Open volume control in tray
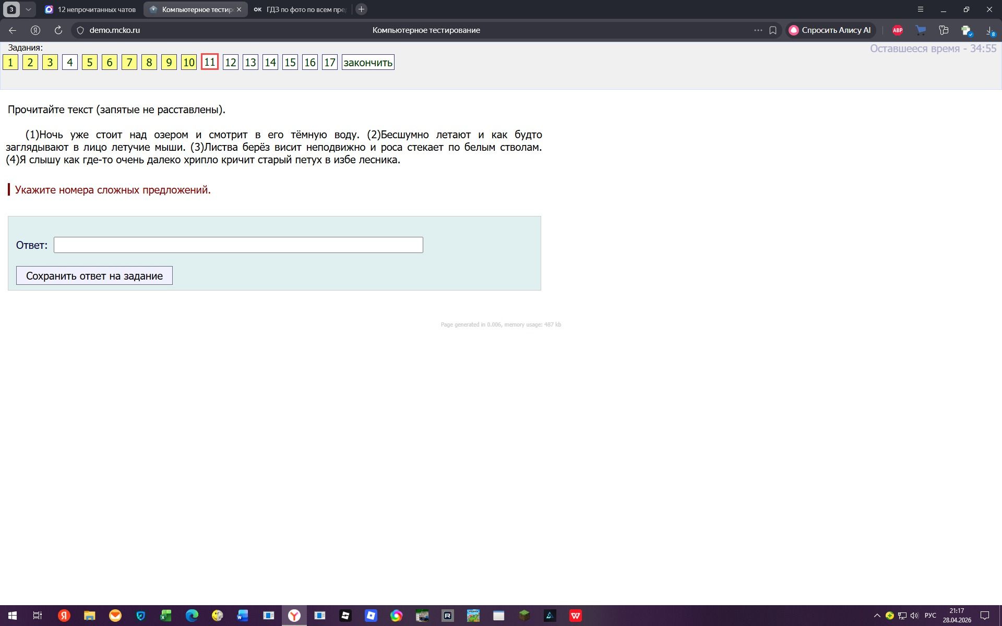This screenshot has height=626, width=1002. (914, 616)
